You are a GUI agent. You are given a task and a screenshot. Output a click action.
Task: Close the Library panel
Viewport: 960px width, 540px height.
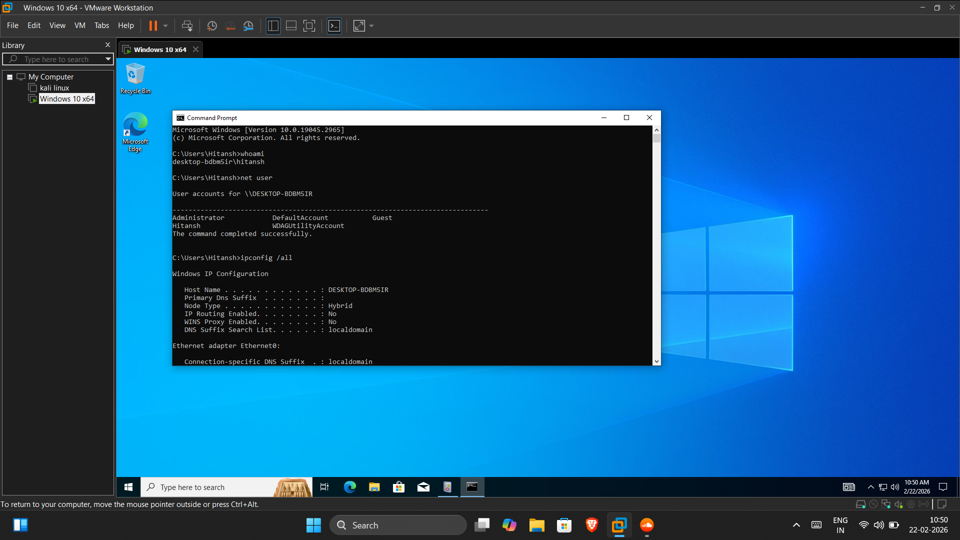[107, 45]
